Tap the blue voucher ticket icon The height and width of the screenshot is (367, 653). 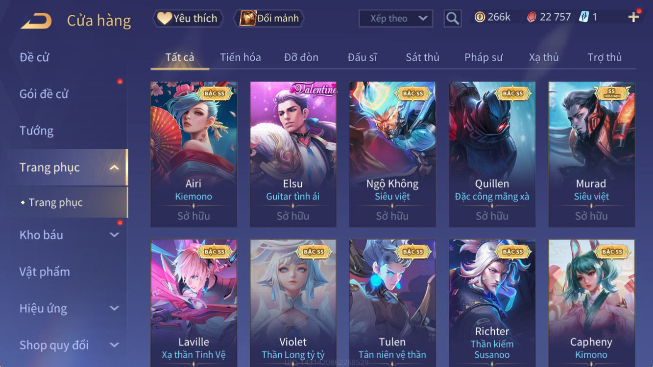584,17
